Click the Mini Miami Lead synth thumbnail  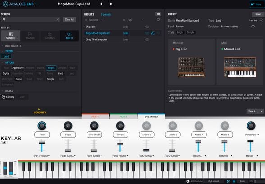click(x=240, y=67)
